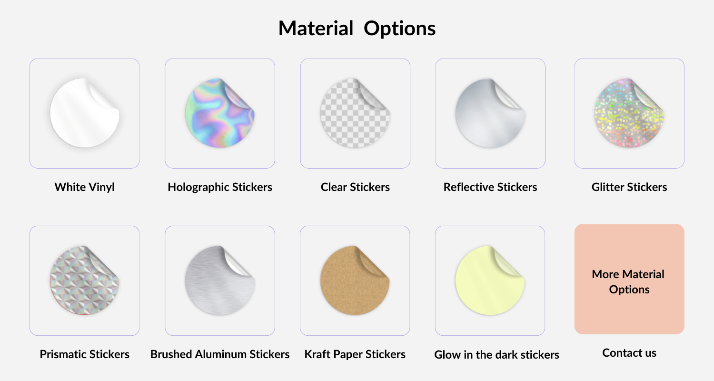Select the White Vinyl sticker image

click(84, 113)
